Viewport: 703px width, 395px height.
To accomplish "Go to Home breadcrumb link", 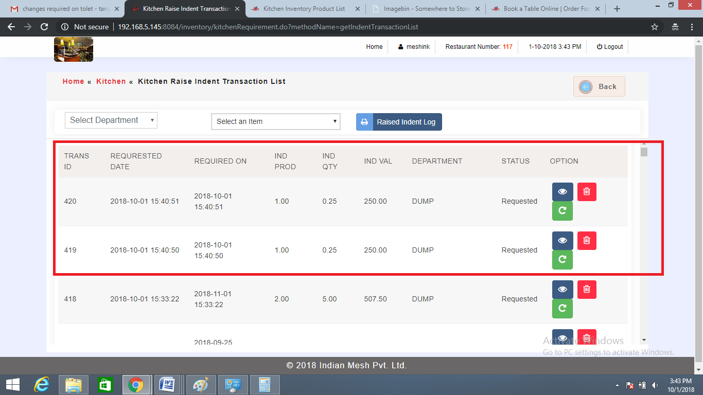I will (x=73, y=81).
